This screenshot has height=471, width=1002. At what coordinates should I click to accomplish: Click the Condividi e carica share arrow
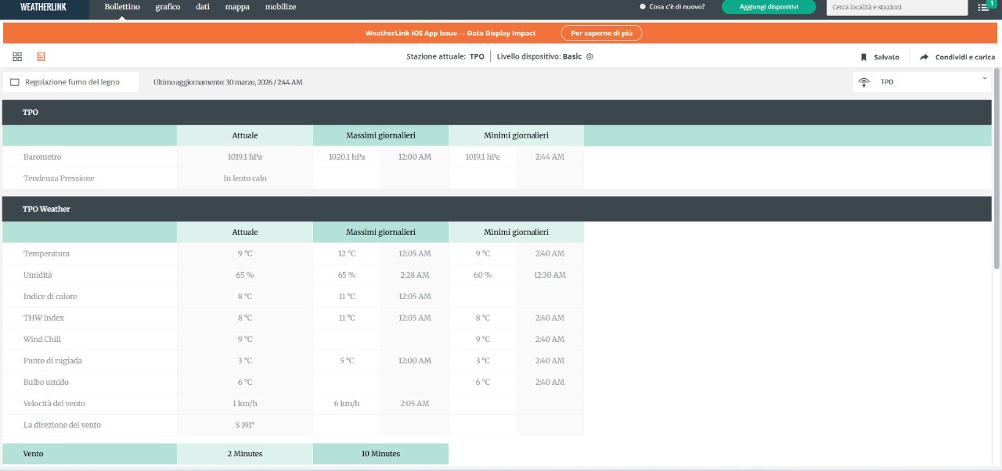point(924,57)
